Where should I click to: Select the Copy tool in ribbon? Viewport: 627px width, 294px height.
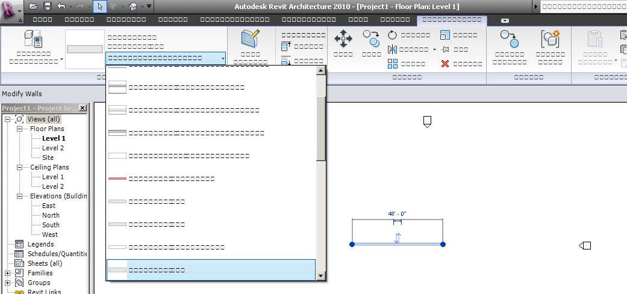point(370,40)
